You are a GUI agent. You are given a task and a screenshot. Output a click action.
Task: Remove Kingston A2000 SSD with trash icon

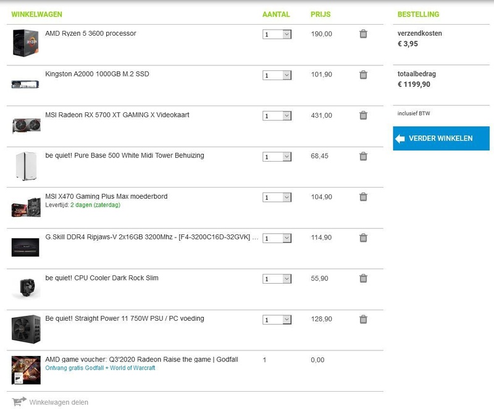coord(363,75)
